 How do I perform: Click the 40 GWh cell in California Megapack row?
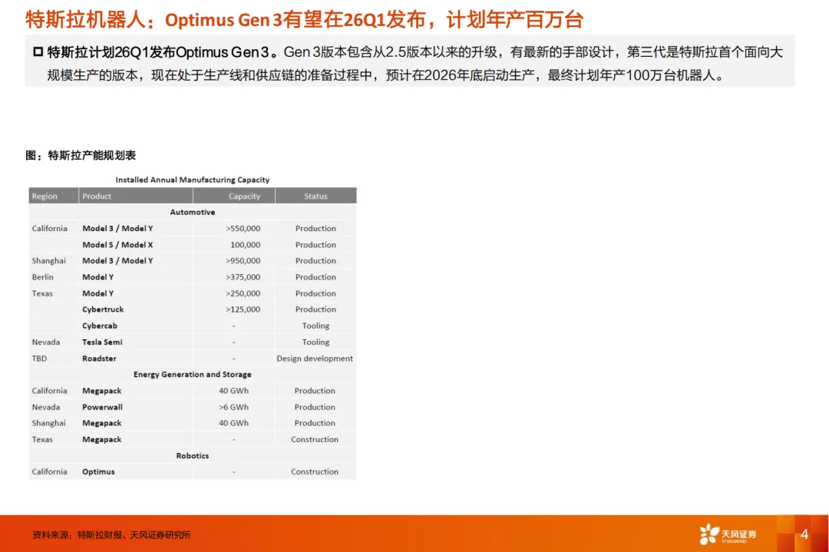coord(233,391)
